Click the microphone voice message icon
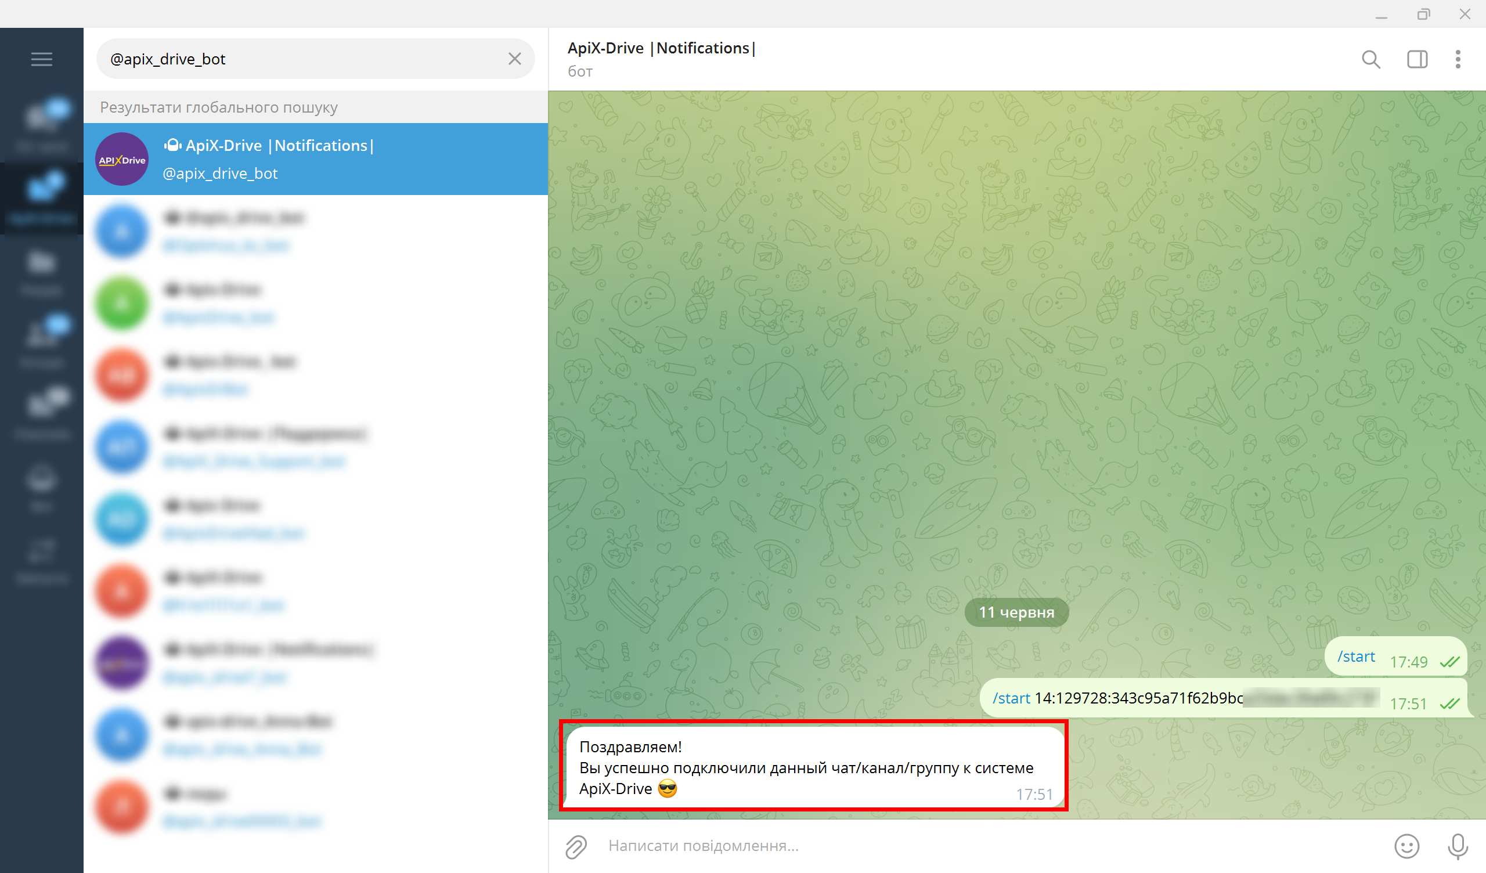The image size is (1486, 873). [1458, 846]
